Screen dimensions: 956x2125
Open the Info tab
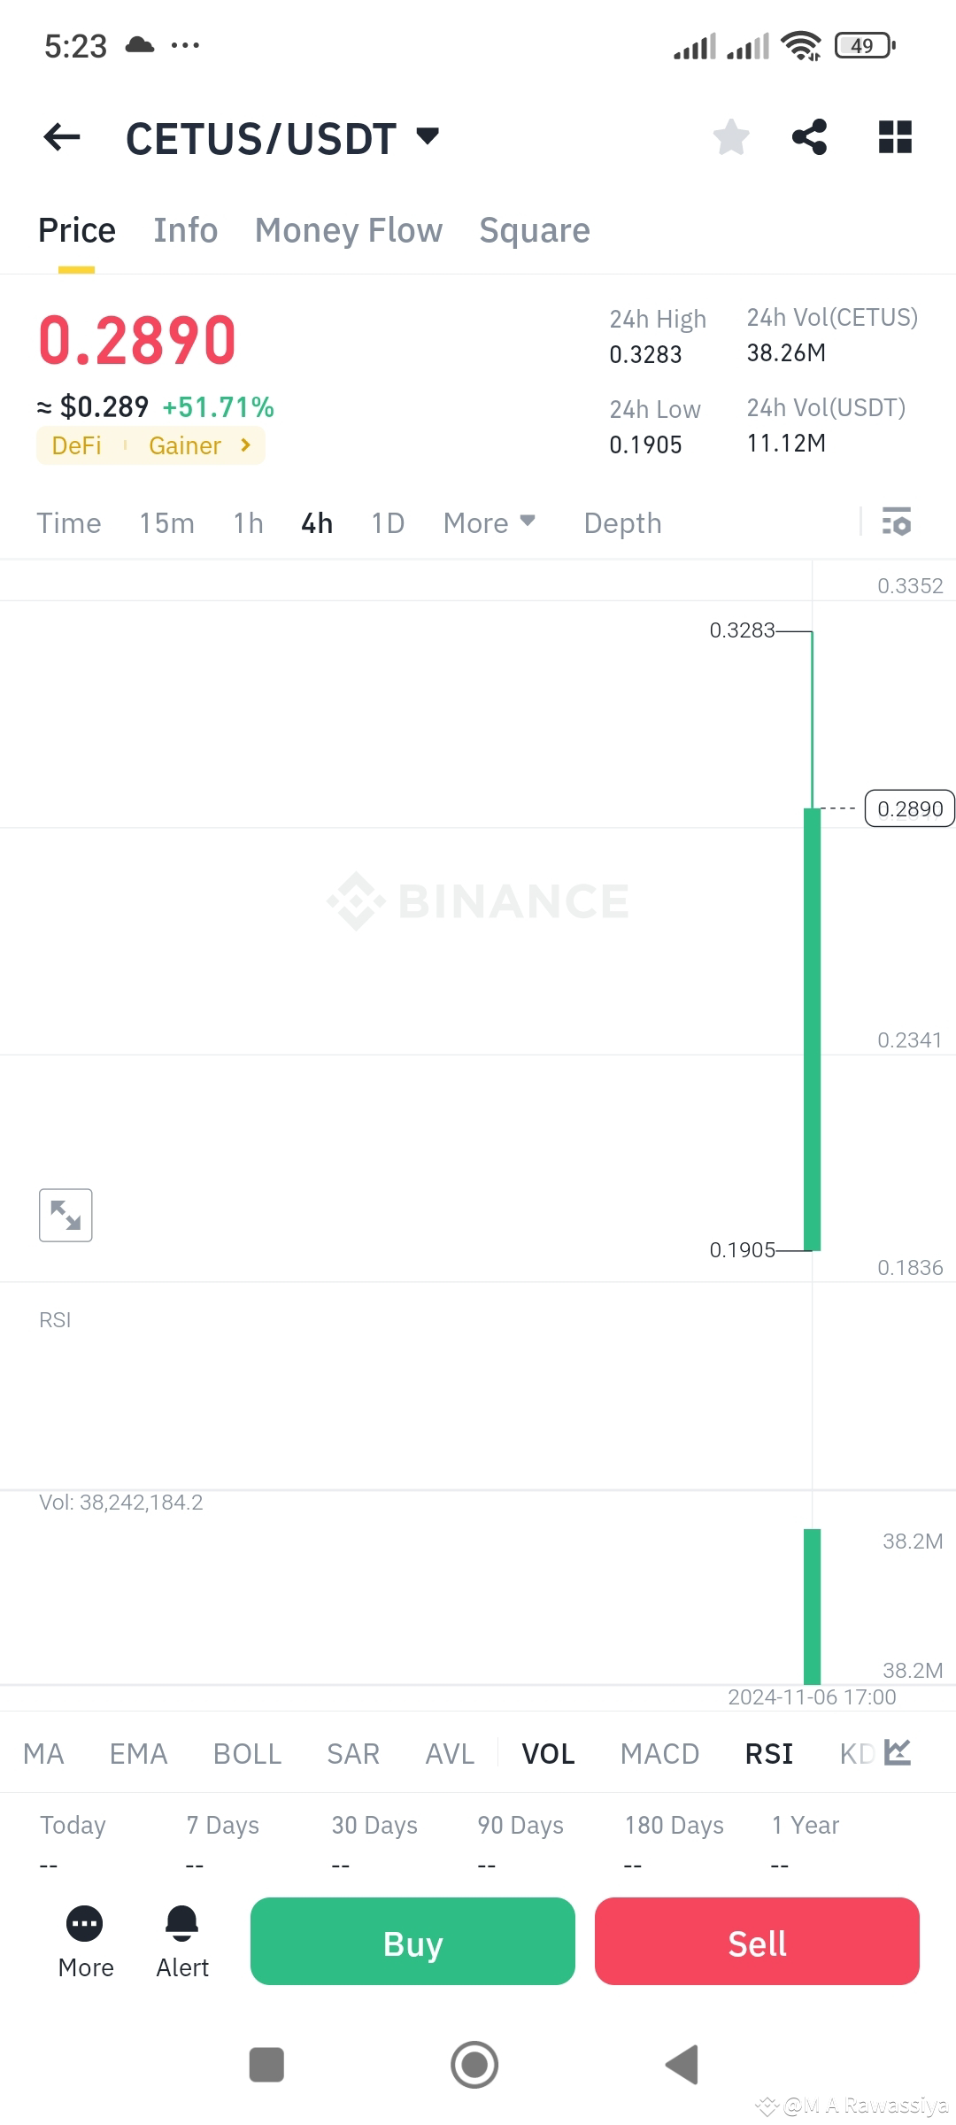(x=185, y=230)
